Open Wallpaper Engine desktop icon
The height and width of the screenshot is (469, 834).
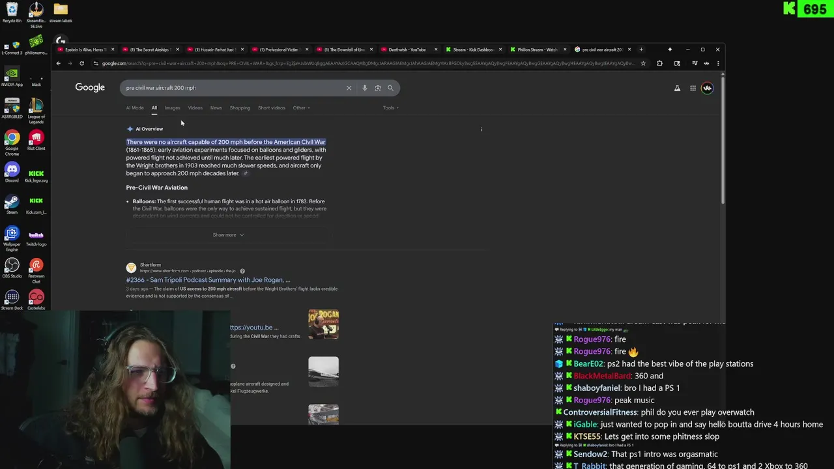[x=12, y=238]
